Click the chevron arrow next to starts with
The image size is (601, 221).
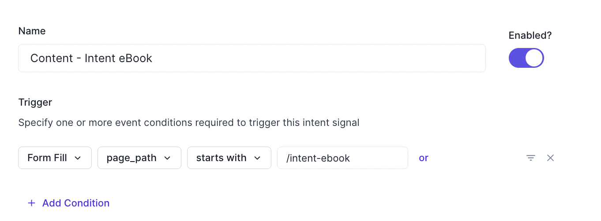tap(258, 158)
